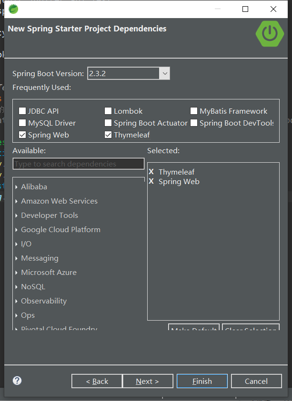Tick Spring Boot DevTools checkbox

(x=194, y=123)
